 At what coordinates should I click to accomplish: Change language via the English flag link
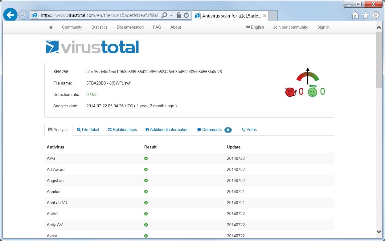(x=255, y=27)
